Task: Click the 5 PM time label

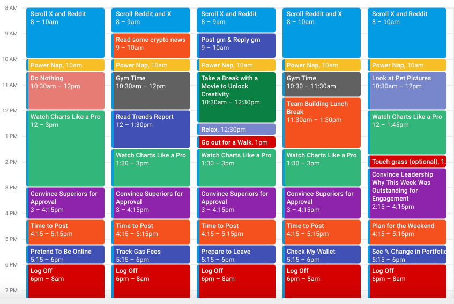Action: pyautogui.click(x=11, y=239)
